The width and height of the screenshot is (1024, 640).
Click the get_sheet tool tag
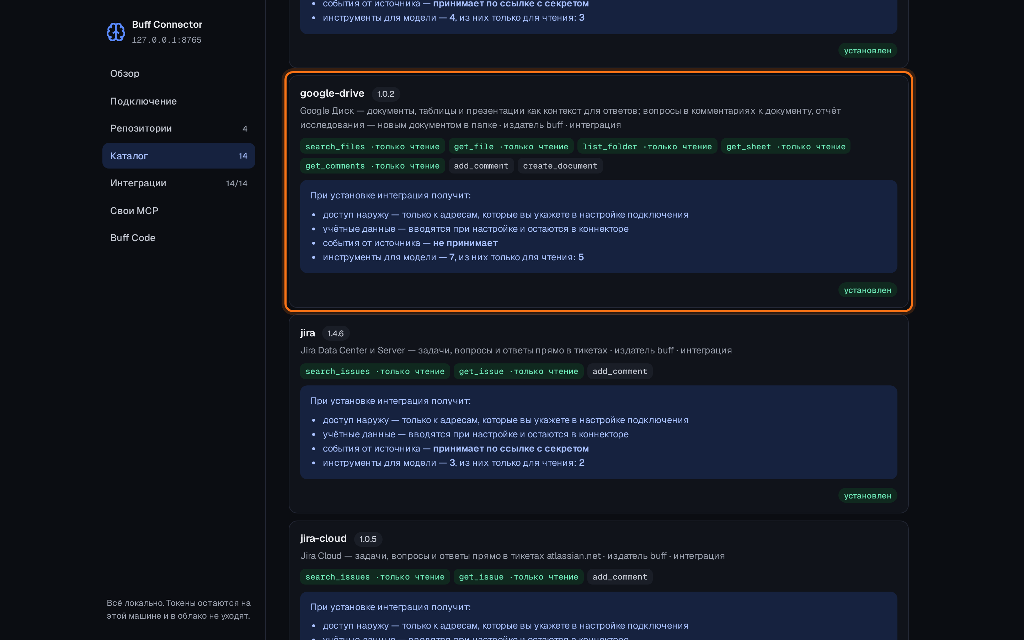[x=786, y=146]
